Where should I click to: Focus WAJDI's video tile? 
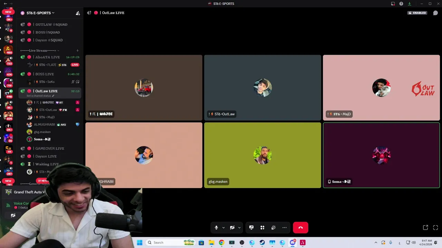coord(144,88)
